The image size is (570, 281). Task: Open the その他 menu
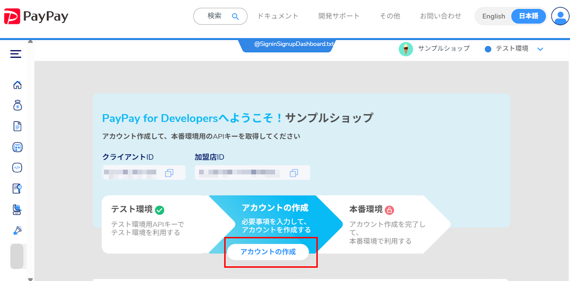pos(390,16)
